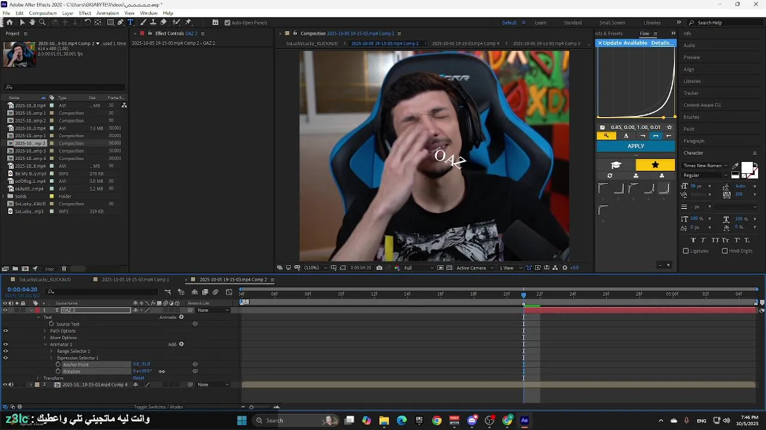Viewport: 766px width, 430px height.
Task: Select the Brush tool
Action: click(x=144, y=22)
